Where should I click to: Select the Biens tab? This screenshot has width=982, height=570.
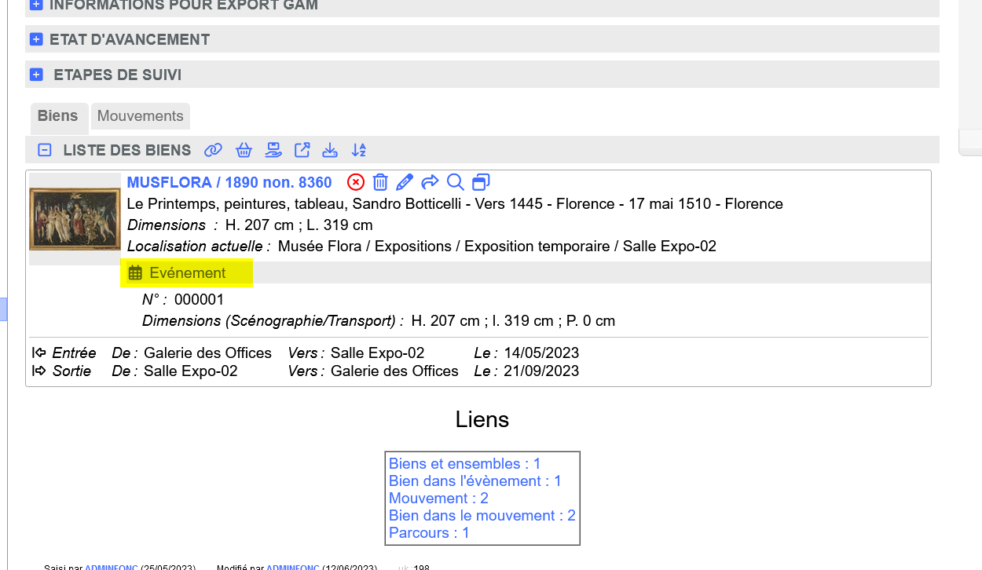(58, 116)
